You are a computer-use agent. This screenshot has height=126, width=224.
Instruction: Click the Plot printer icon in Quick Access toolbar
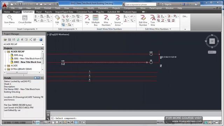point(37,4)
